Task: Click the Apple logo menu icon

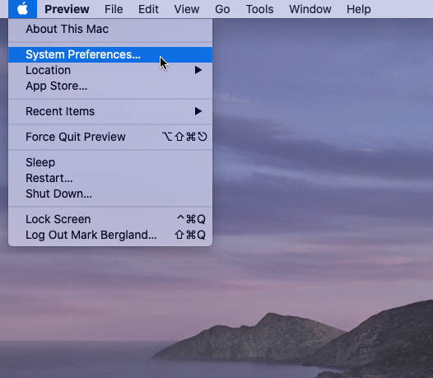Action: tap(22, 9)
